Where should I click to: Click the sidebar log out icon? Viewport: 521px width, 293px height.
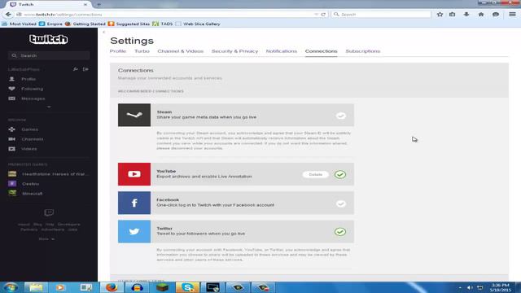click(x=85, y=69)
